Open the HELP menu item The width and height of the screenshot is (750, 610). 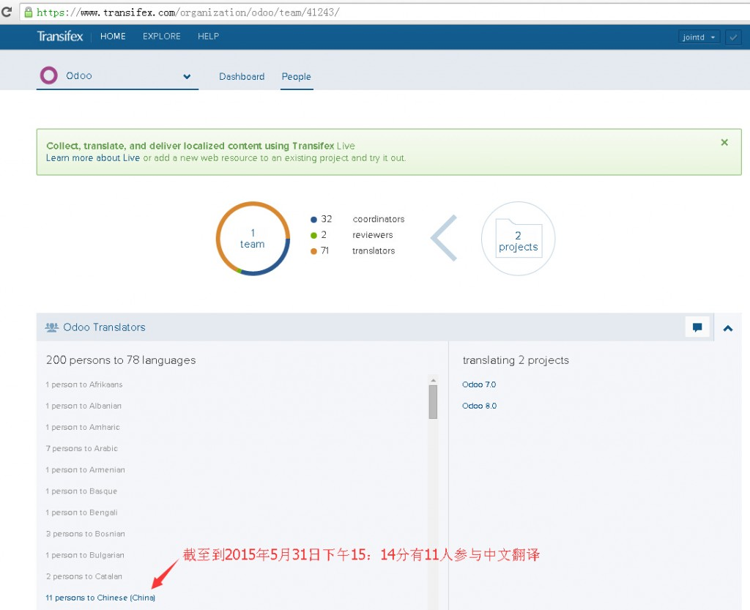point(209,37)
